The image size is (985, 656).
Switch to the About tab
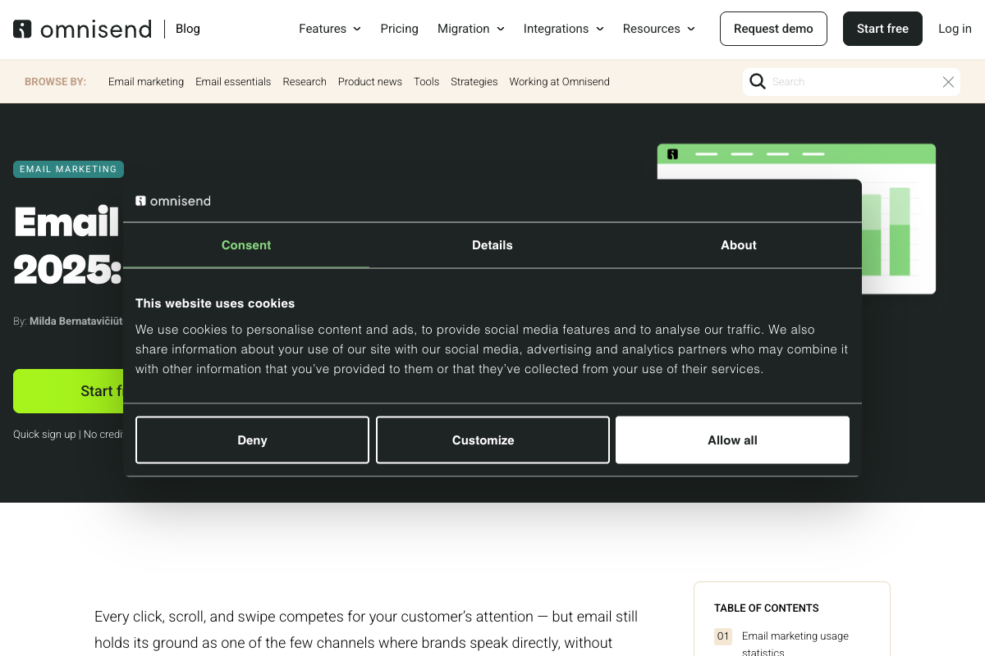pyautogui.click(x=738, y=245)
